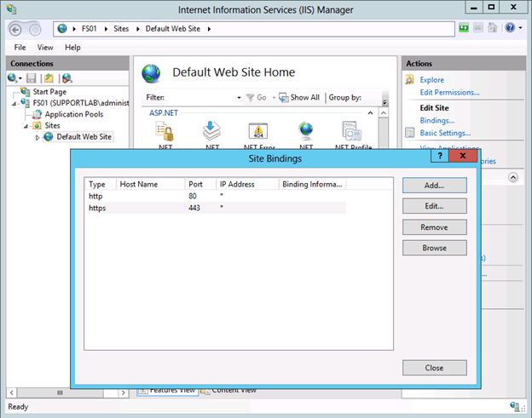Click the Site Bindings help question mark button
This screenshot has height=418, width=532.
coord(440,156)
